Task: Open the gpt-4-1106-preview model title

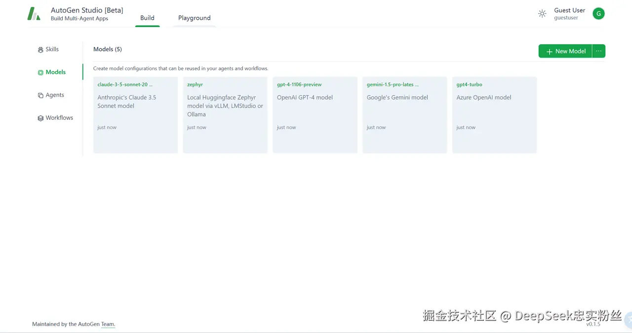Action: [299, 84]
